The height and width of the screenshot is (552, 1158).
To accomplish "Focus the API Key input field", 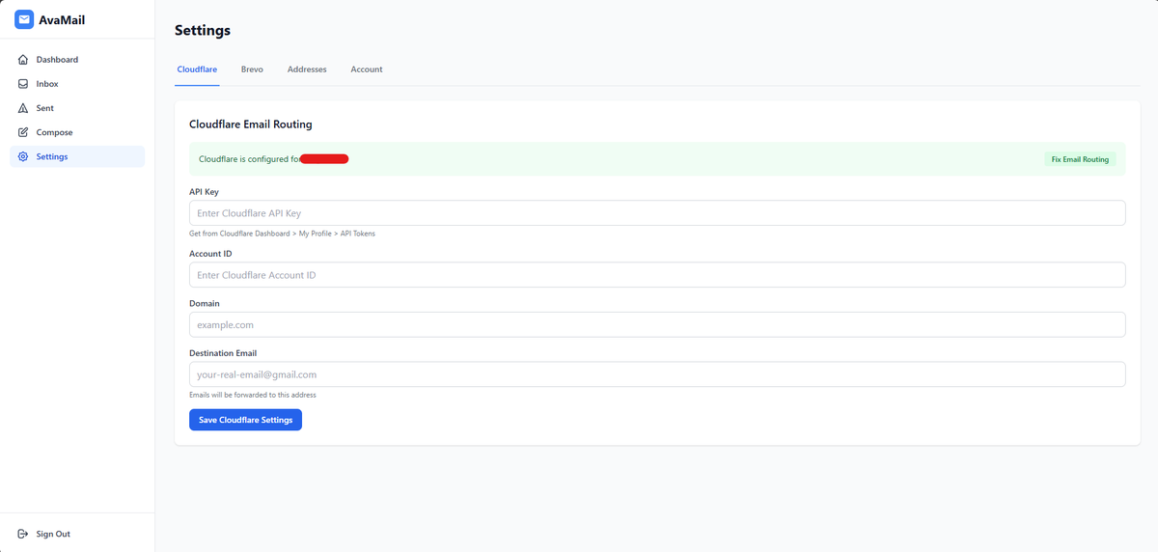I will click(x=657, y=213).
